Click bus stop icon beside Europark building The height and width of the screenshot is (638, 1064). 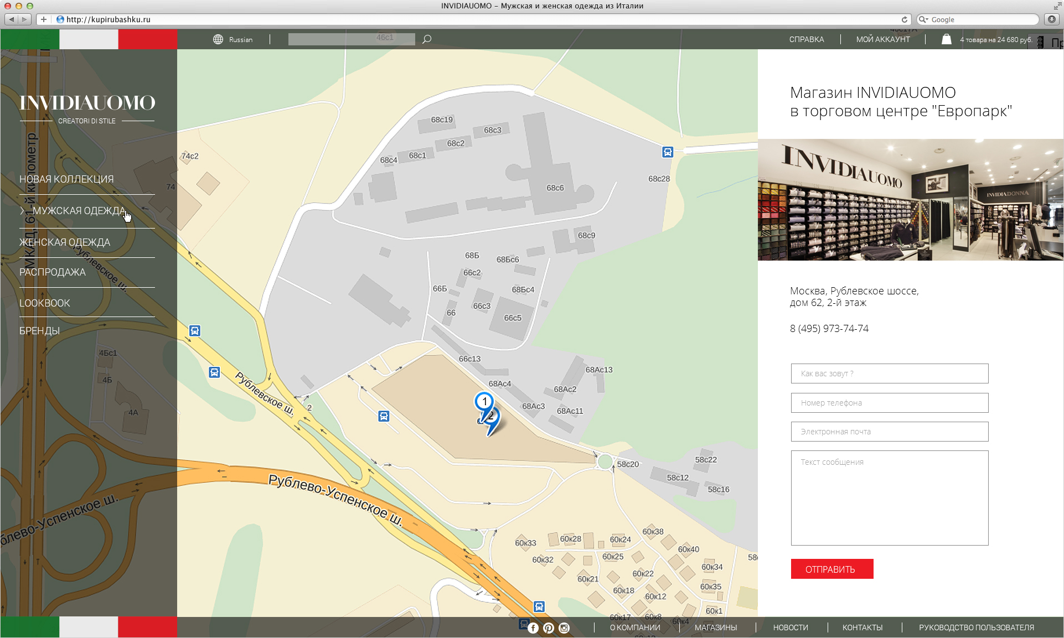[384, 416]
